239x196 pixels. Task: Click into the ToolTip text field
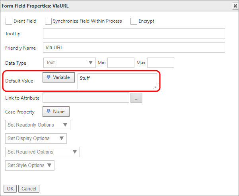(134, 34)
